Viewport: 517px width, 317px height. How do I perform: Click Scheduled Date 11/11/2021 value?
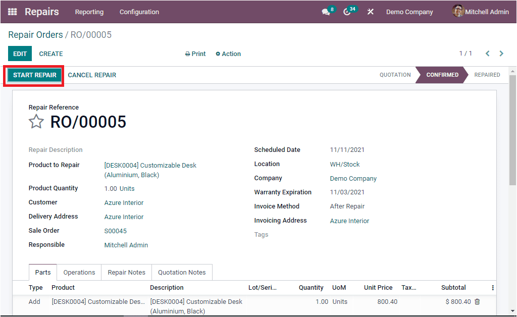coord(347,150)
